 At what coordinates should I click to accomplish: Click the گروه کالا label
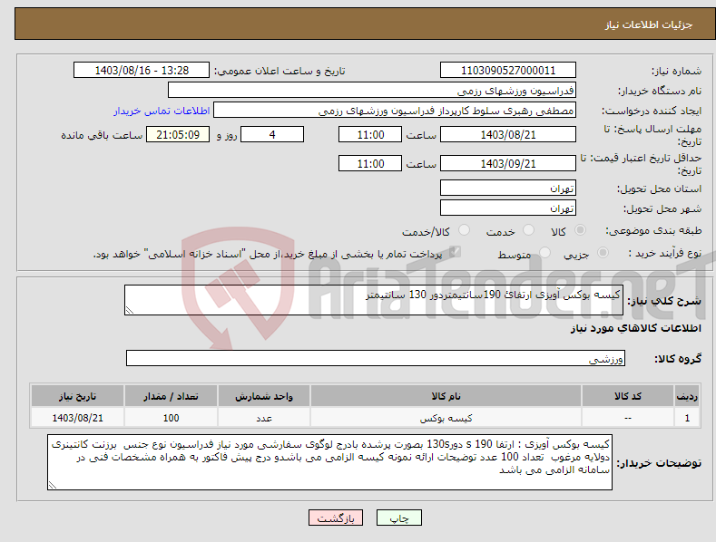tap(678, 359)
